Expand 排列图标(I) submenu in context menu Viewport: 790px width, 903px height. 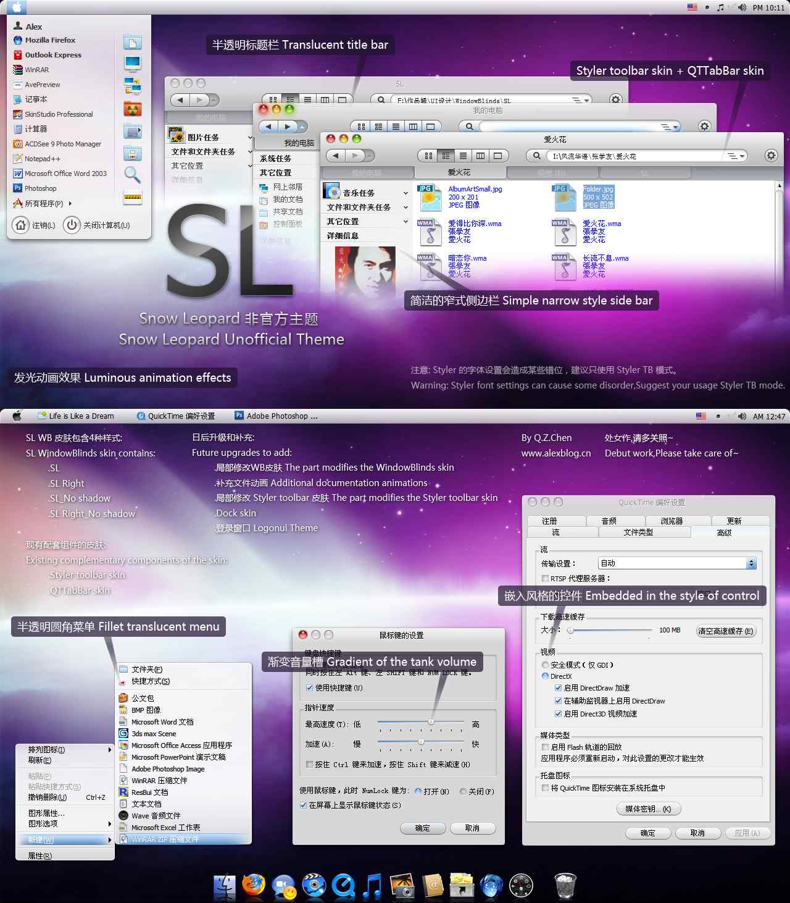[x=110, y=750]
